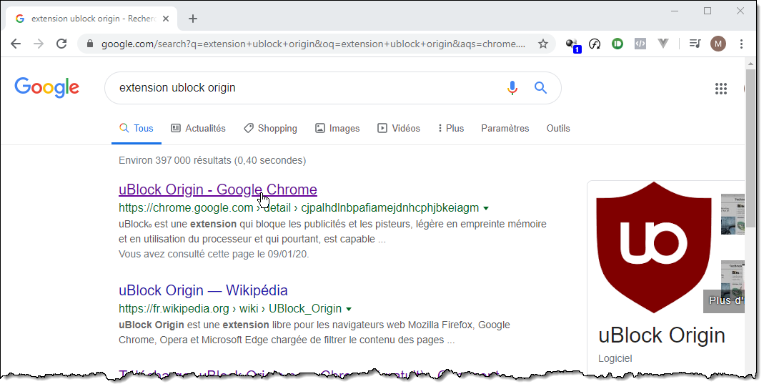Bookmark this page with the star icon
This screenshot has width=764, height=389.
pos(543,44)
